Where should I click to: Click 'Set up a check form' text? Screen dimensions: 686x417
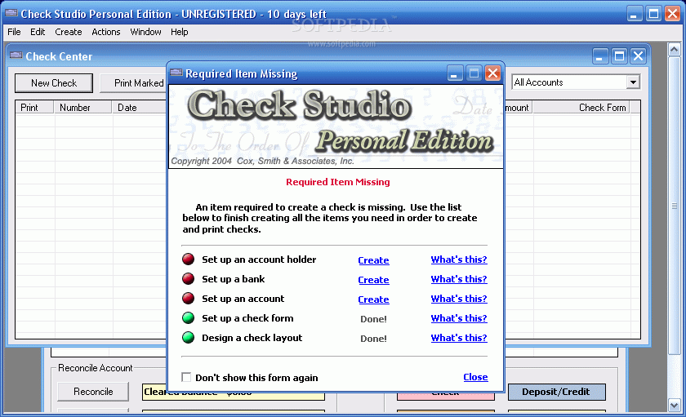pos(247,318)
